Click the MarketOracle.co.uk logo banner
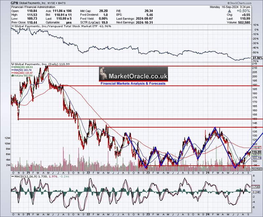Screen dimensions: 263x217 (133, 74)
